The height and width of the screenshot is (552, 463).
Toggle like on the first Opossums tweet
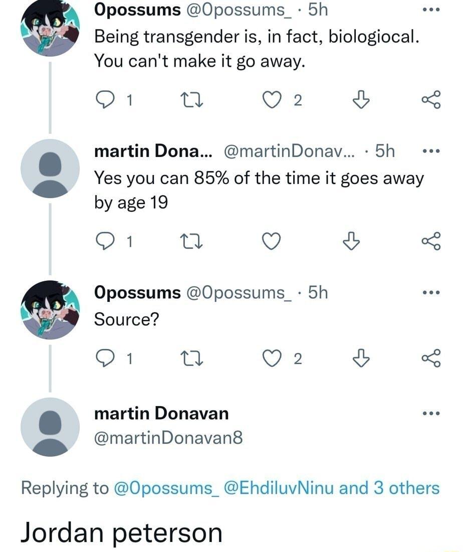pos(271,99)
